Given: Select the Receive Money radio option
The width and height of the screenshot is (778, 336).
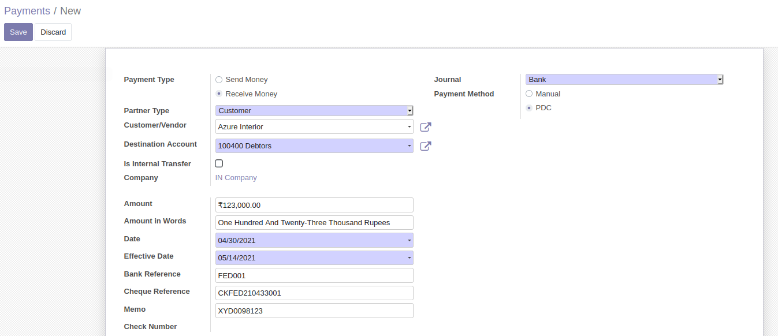Looking at the screenshot, I should (219, 94).
